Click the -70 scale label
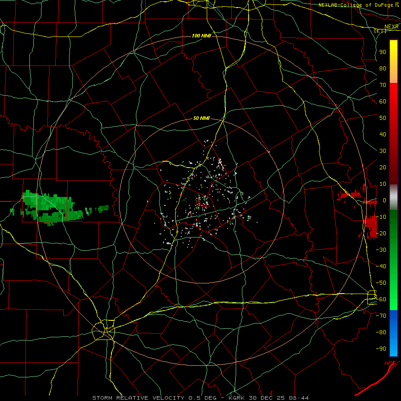Viewport: 401px width, 401px height. coord(381,316)
